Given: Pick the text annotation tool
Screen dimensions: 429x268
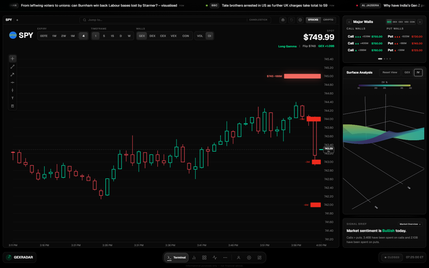Looking at the screenshot, I should point(13,98).
